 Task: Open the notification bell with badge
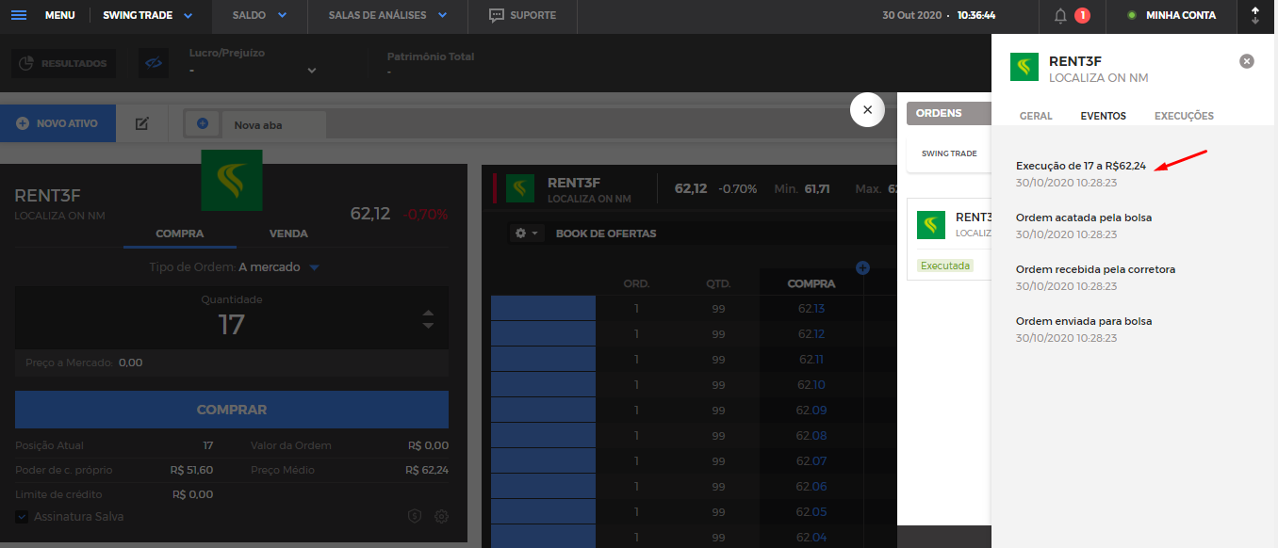[x=1070, y=15]
